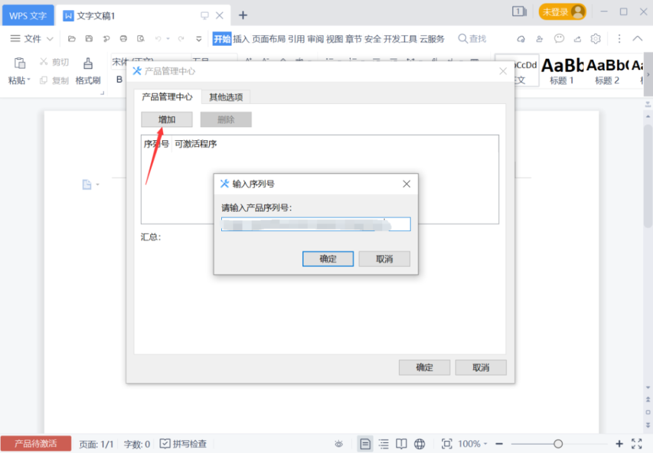This screenshot has height=453, width=653.
Task: Click the comment bubble icon in top bar
Action: point(559,39)
